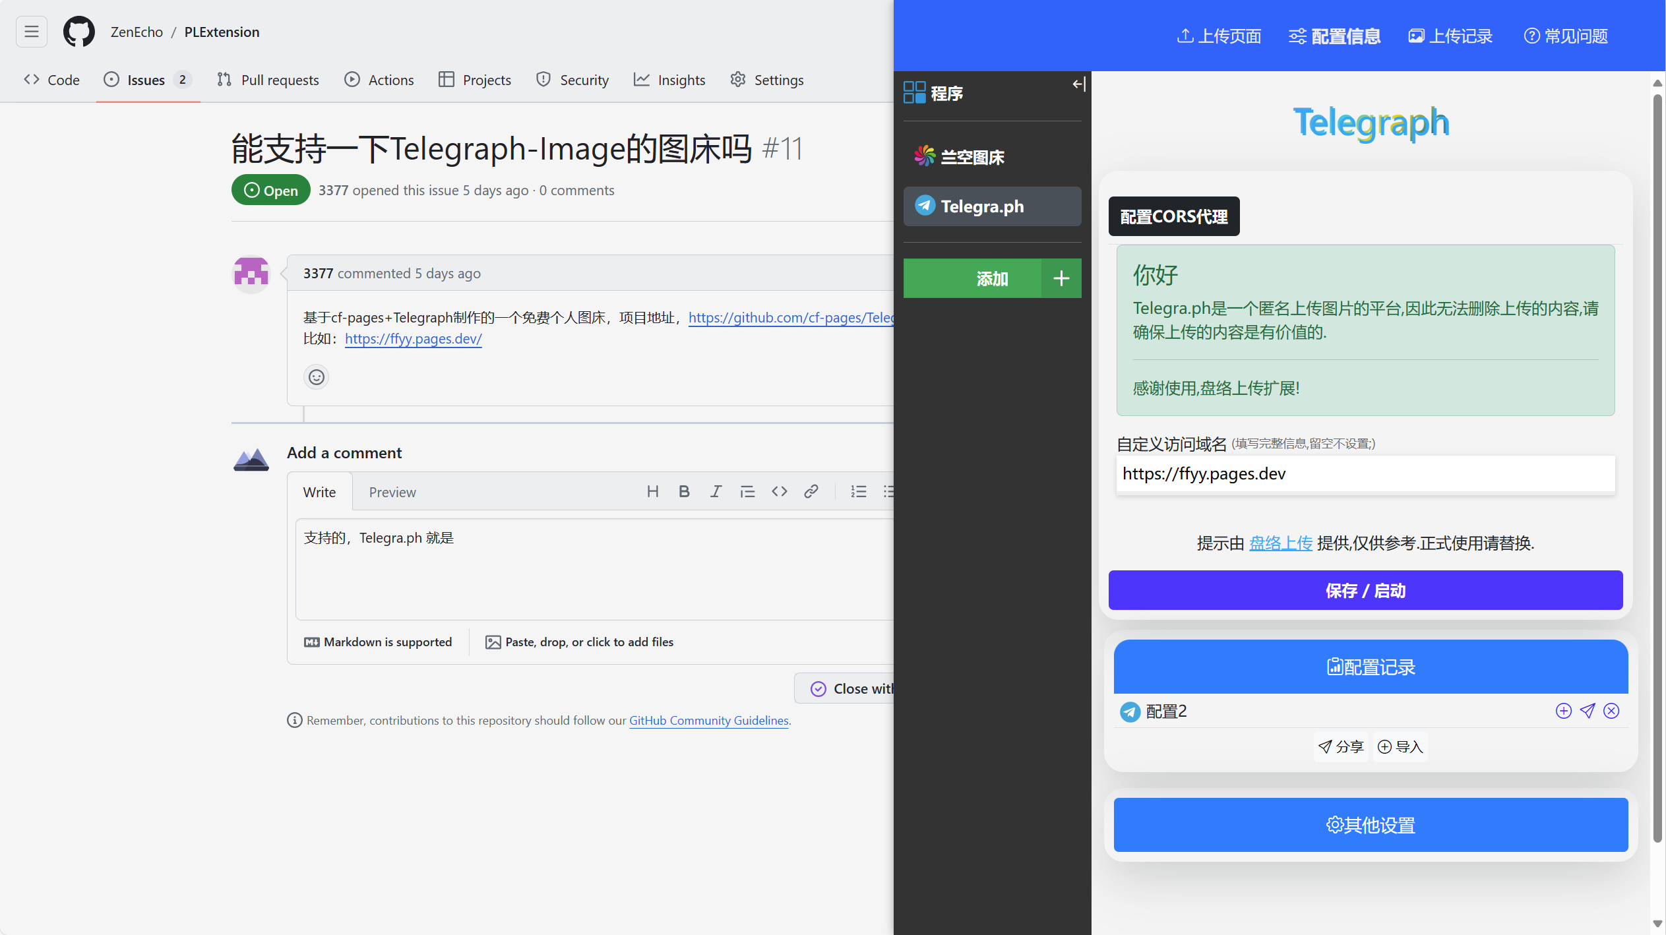Open the Pull requests tab

pyautogui.click(x=268, y=80)
